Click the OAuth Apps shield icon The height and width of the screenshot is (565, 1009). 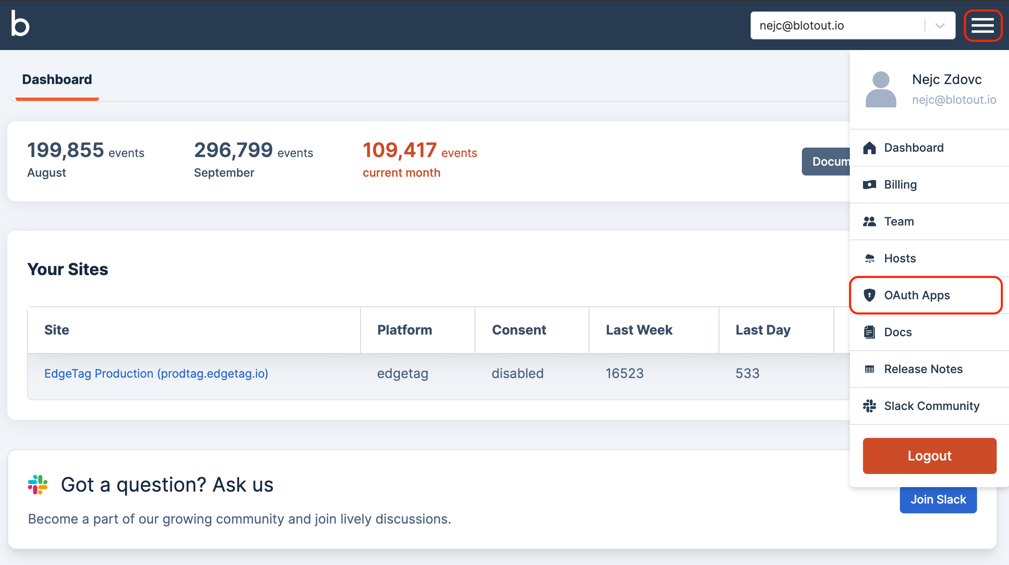click(x=869, y=295)
